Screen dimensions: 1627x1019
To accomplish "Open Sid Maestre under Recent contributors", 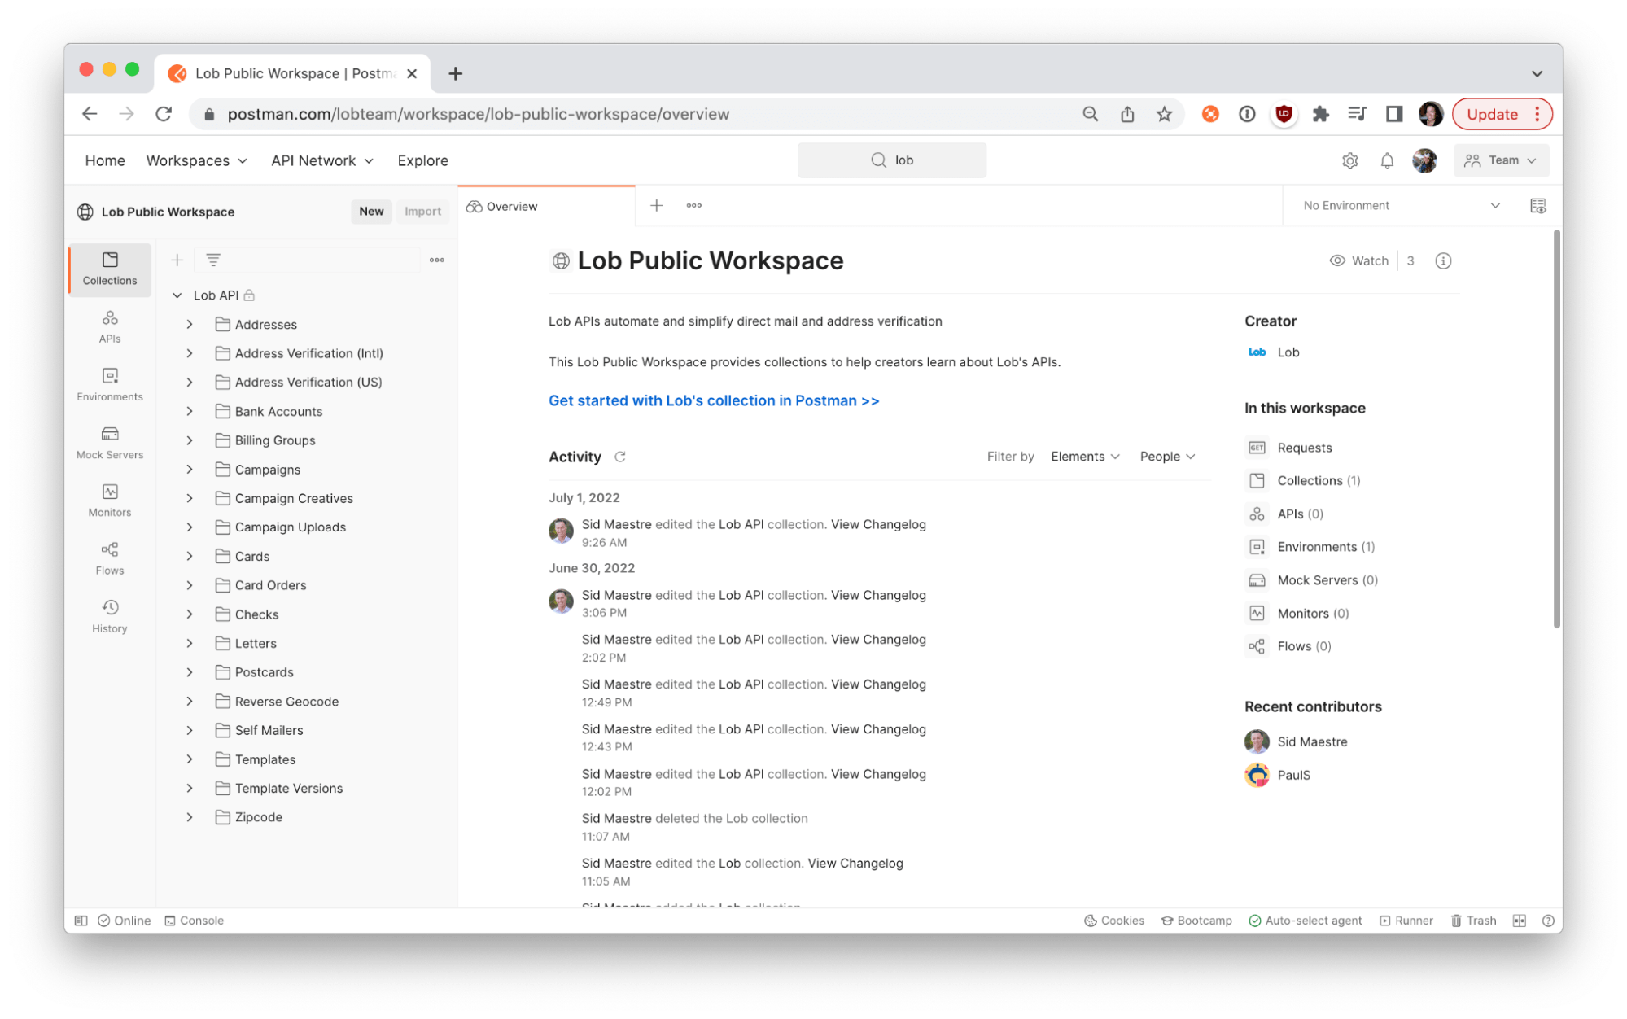I will click(x=1311, y=742).
